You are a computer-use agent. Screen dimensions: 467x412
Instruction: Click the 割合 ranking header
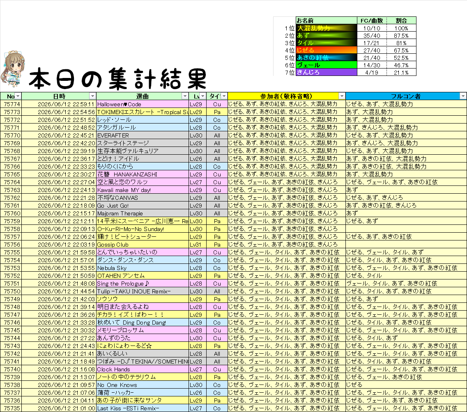pos(401,21)
